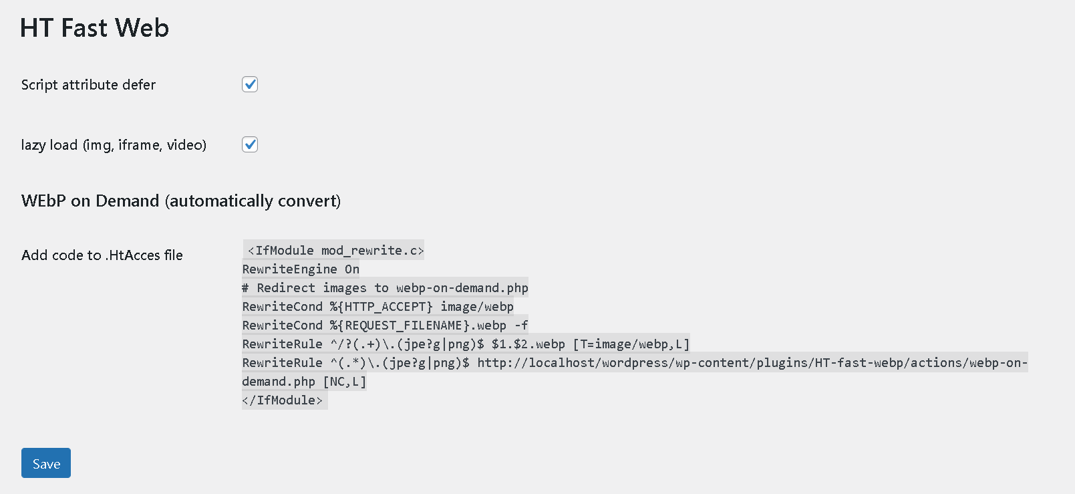Click the $1.$2.webp replacement text
1075x494 pixels.
pos(528,344)
